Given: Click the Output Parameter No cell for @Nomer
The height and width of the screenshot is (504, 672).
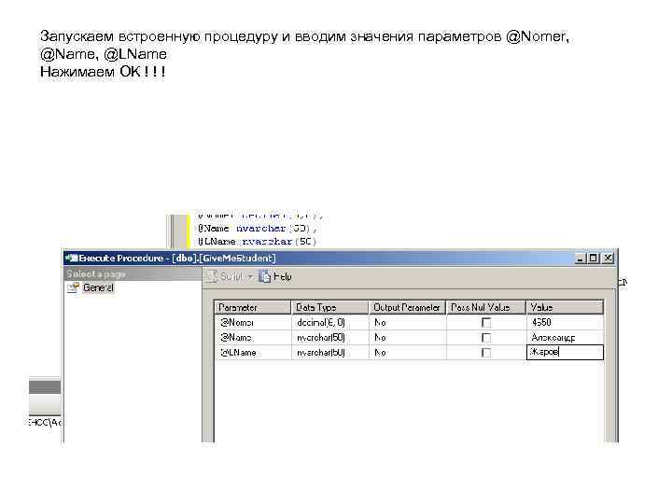Looking at the screenshot, I should 407,322.
